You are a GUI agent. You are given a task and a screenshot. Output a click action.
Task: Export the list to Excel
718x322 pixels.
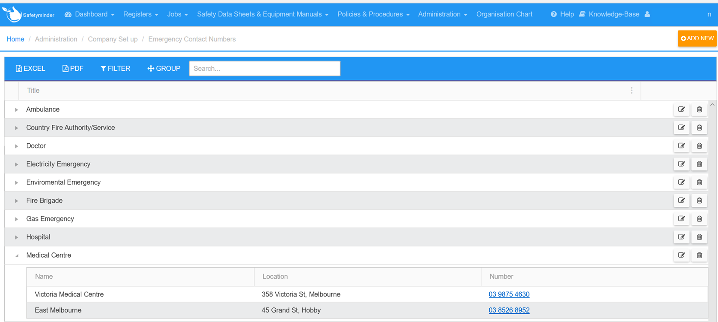[31, 69]
